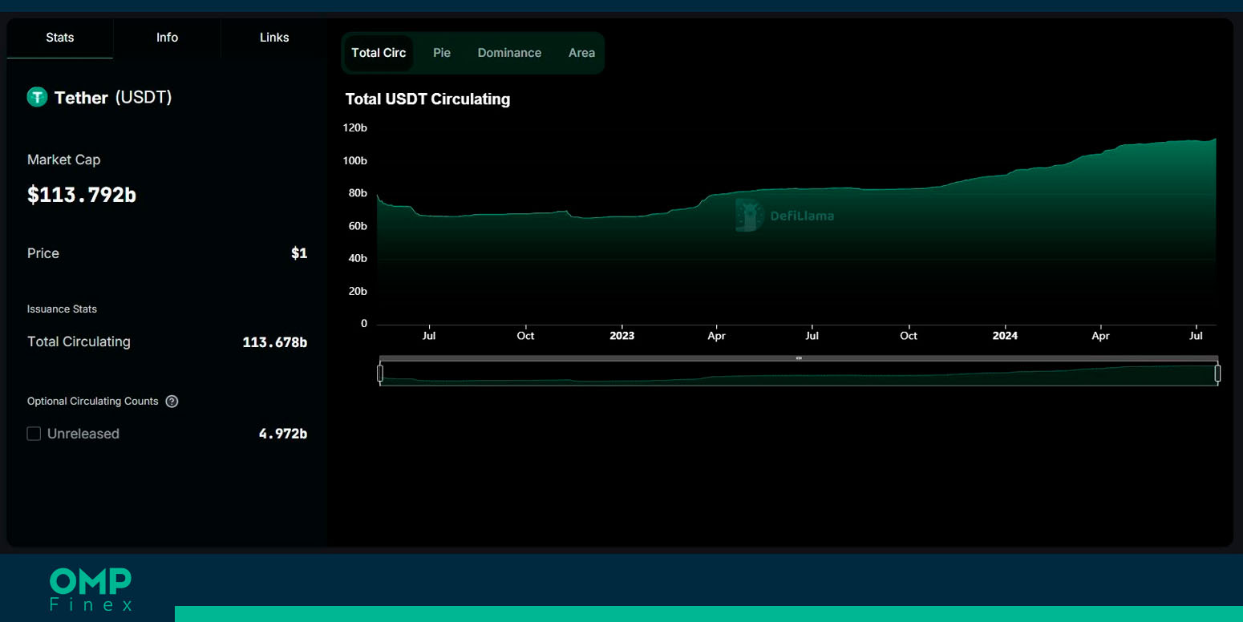Viewport: 1243px width, 622px height.
Task: Click the Price $1 value
Action: pyautogui.click(x=299, y=253)
